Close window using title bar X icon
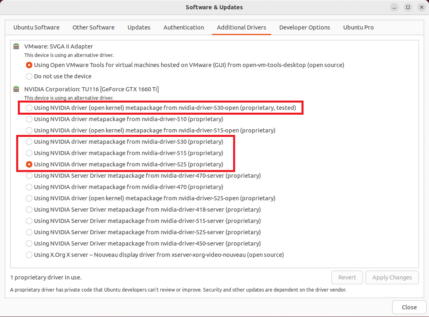This screenshot has width=429, height=317. tap(422, 7)
